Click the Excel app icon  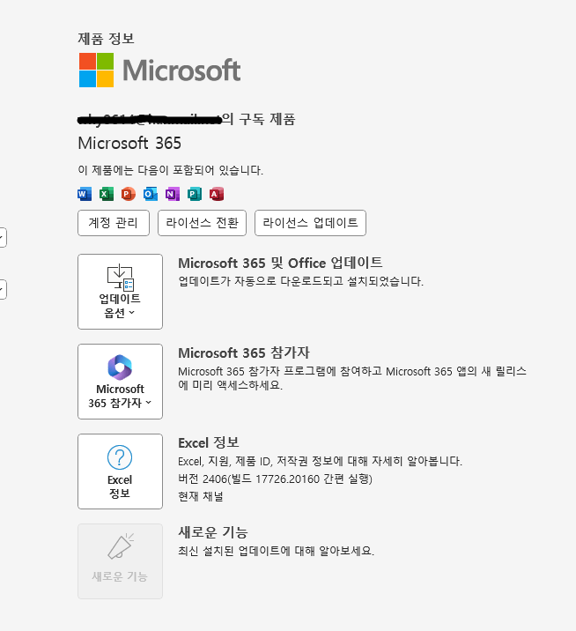click(x=107, y=194)
